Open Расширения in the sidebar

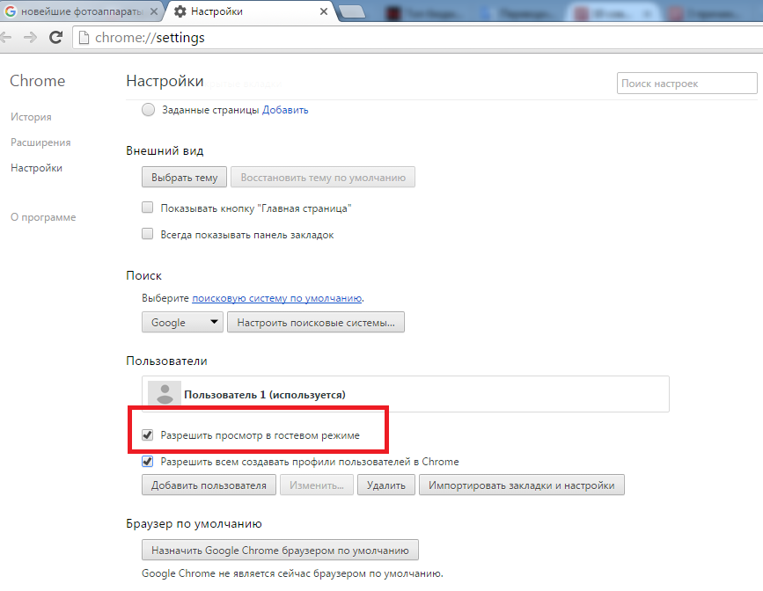click(x=40, y=142)
